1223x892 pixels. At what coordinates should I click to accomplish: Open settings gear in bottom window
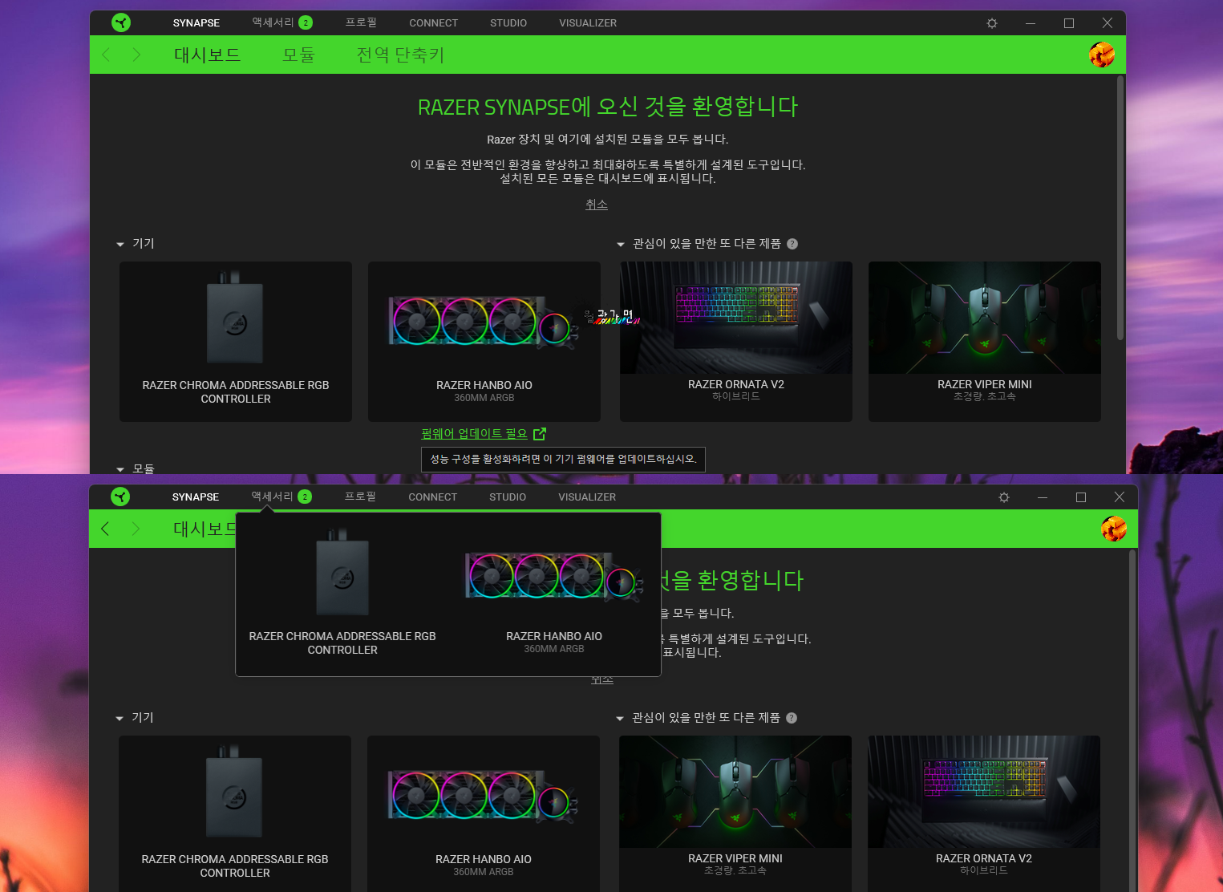pyautogui.click(x=1004, y=497)
